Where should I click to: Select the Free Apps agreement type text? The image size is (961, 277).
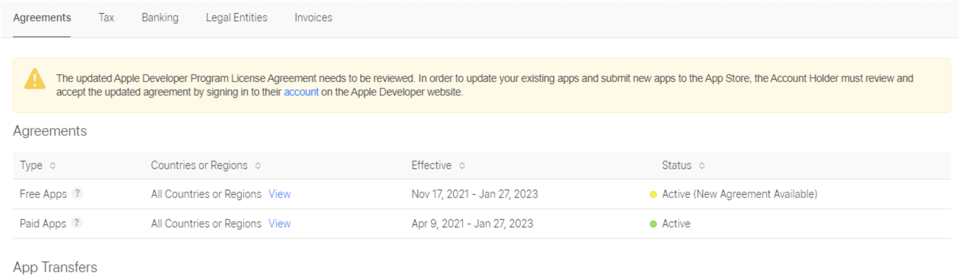point(43,194)
